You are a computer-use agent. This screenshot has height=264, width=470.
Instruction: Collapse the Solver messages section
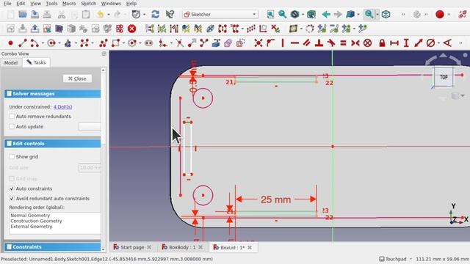(x=52, y=94)
